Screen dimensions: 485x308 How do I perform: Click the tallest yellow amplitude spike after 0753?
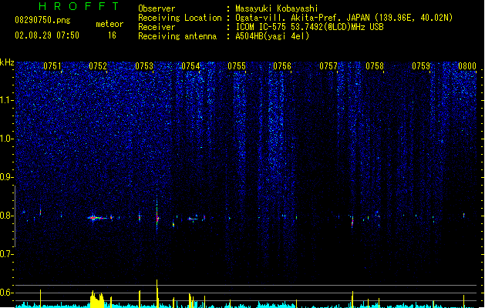[x=157, y=293]
